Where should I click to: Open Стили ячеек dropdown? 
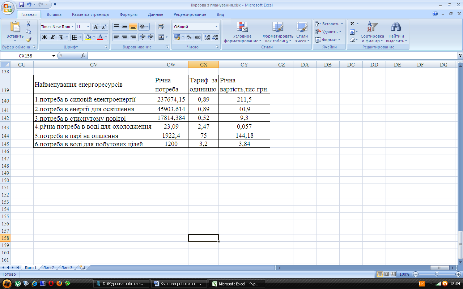click(x=302, y=32)
